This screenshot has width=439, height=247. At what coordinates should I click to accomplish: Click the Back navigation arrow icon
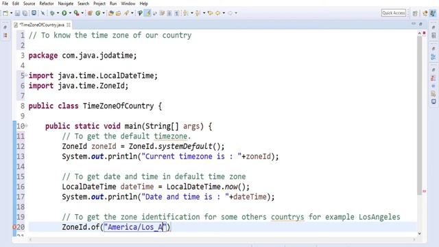[x=218, y=13]
